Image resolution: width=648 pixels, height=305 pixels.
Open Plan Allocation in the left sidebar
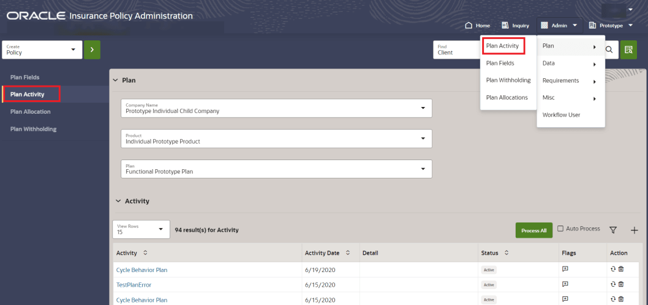[x=31, y=112]
